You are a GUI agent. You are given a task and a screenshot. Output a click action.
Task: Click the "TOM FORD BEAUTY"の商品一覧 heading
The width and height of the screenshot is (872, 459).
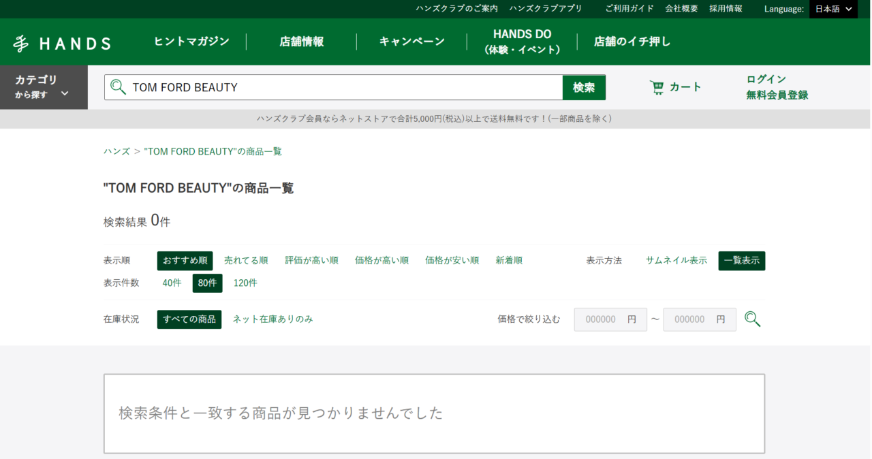(198, 188)
